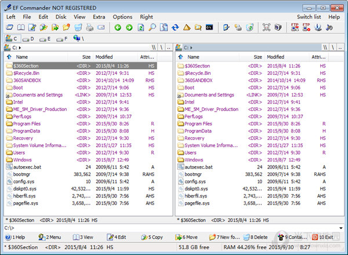Image resolution: width=348 pixels, height=255 pixels.
Task: Select hiberfil.sys in right panel
Action: [x=252, y=196]
